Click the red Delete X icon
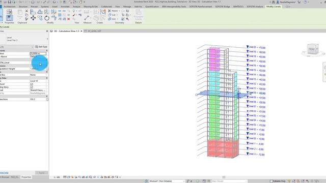Image resolution: width=326 pixels, height=183 pixels. [69, 19]
